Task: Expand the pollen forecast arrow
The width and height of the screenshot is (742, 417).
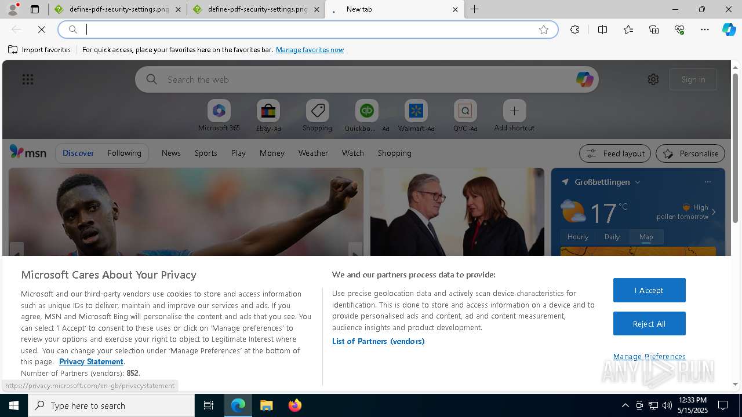Action: click(x=714, y=212)
